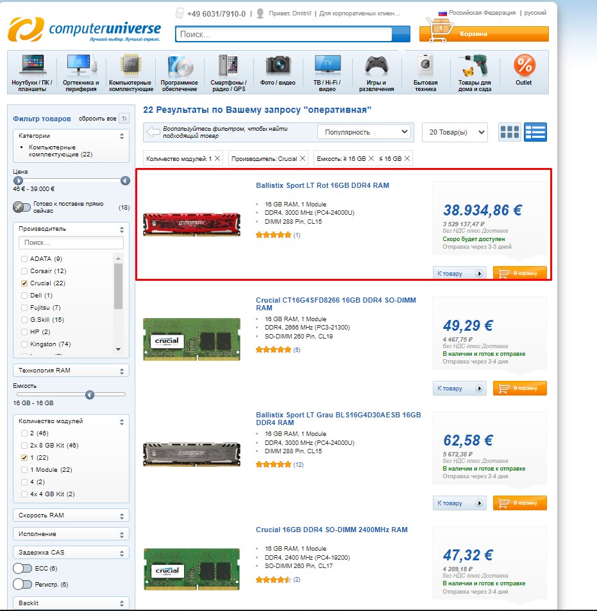Click the phone icon beside phone number
Viewport: 597px width, 611px height.
180,13
